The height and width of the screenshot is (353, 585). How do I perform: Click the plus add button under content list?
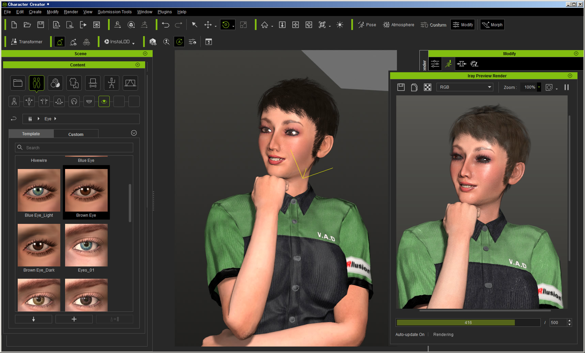tap(74, 319)
